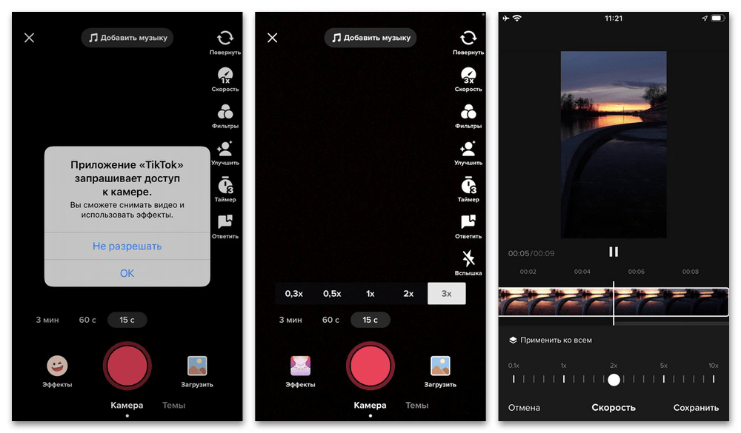Open Фильтры icon on the screen with flash option
The height and width of the screenshot is (433, 741).
468,112
